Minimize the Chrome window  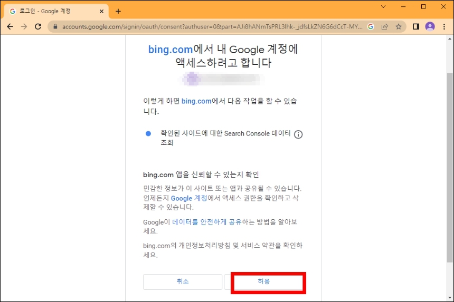(403, 7)
